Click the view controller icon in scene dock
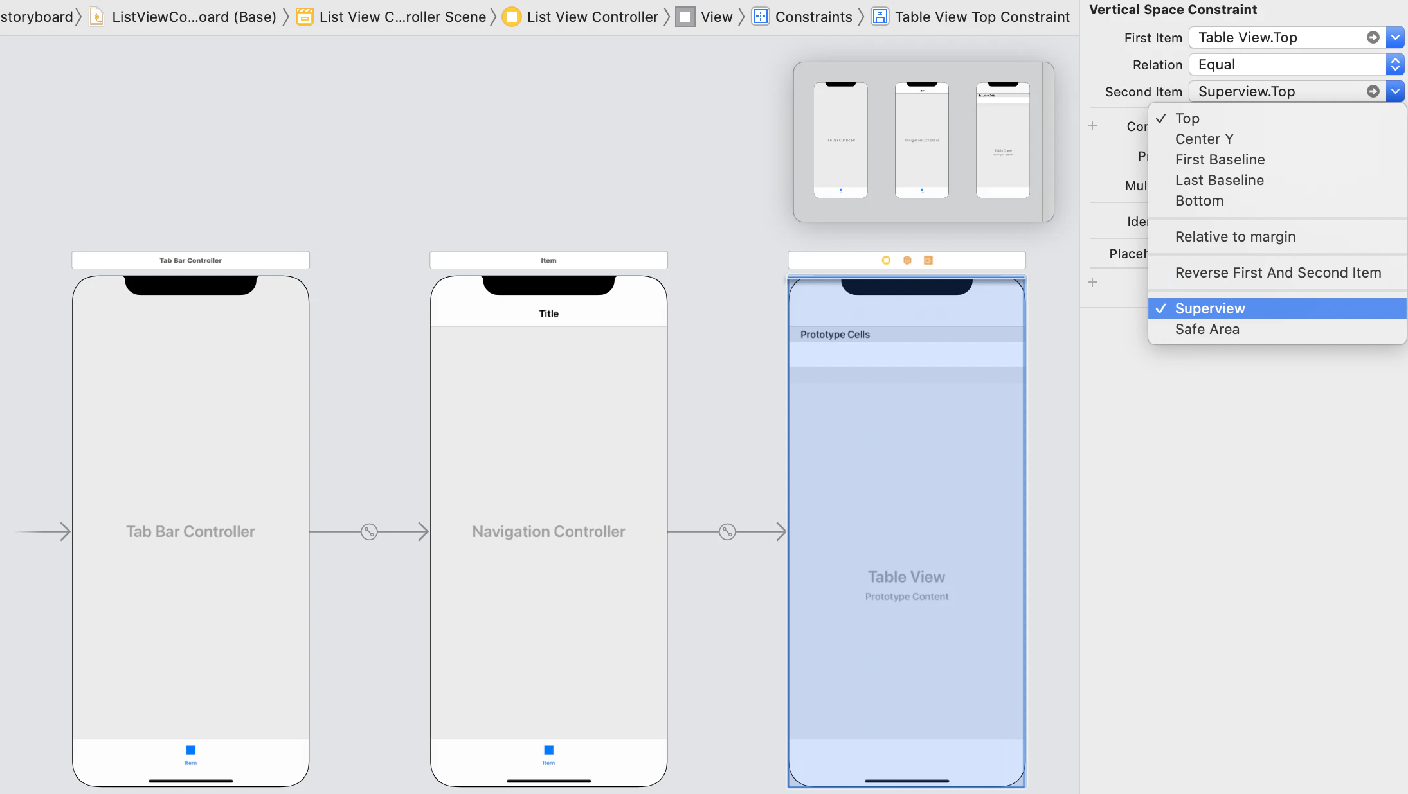The height and width of the screenshot is (794, 1408). point(886,260)
